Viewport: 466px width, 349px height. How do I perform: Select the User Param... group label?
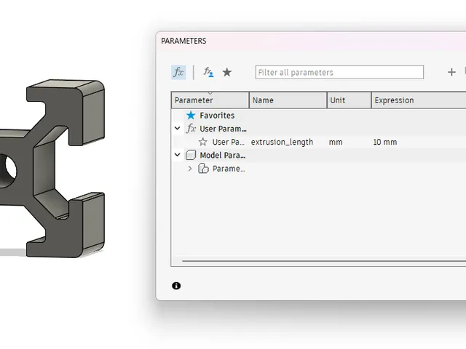[x=223, y=129]
